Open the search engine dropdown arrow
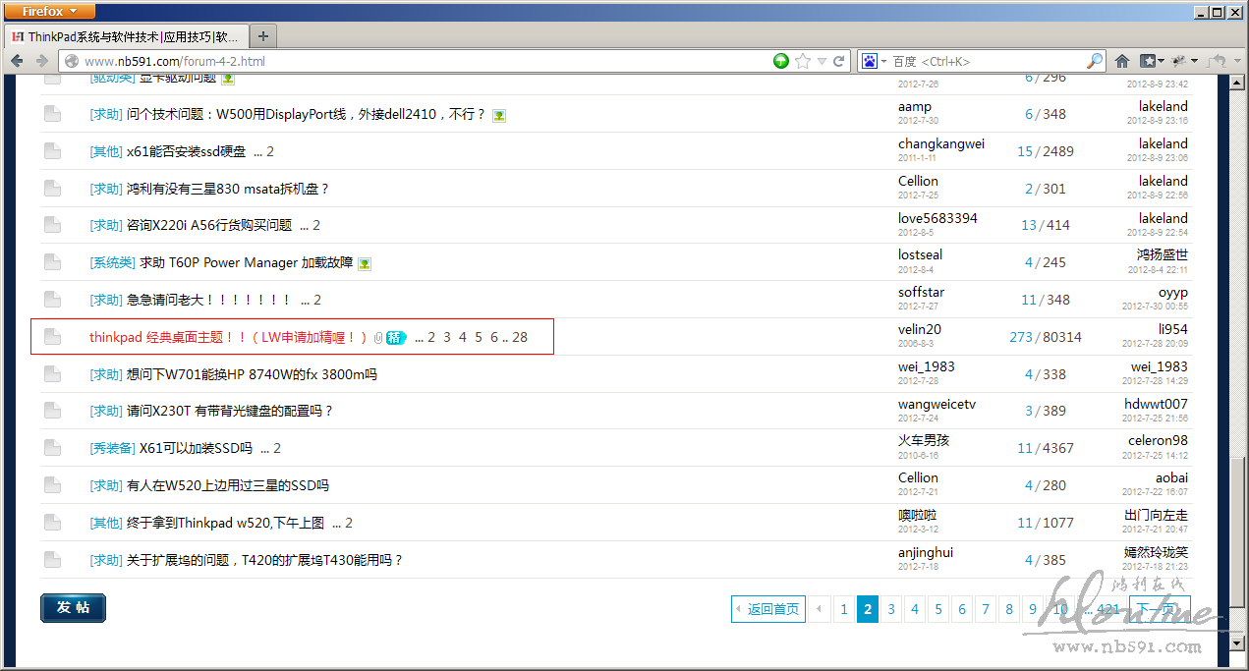Image resolution: width=1249 pixels, height=671 pixels. pos(883,61)
